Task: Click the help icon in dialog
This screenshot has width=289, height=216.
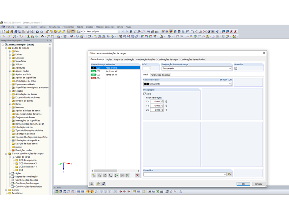Action: tap(92, 184)
